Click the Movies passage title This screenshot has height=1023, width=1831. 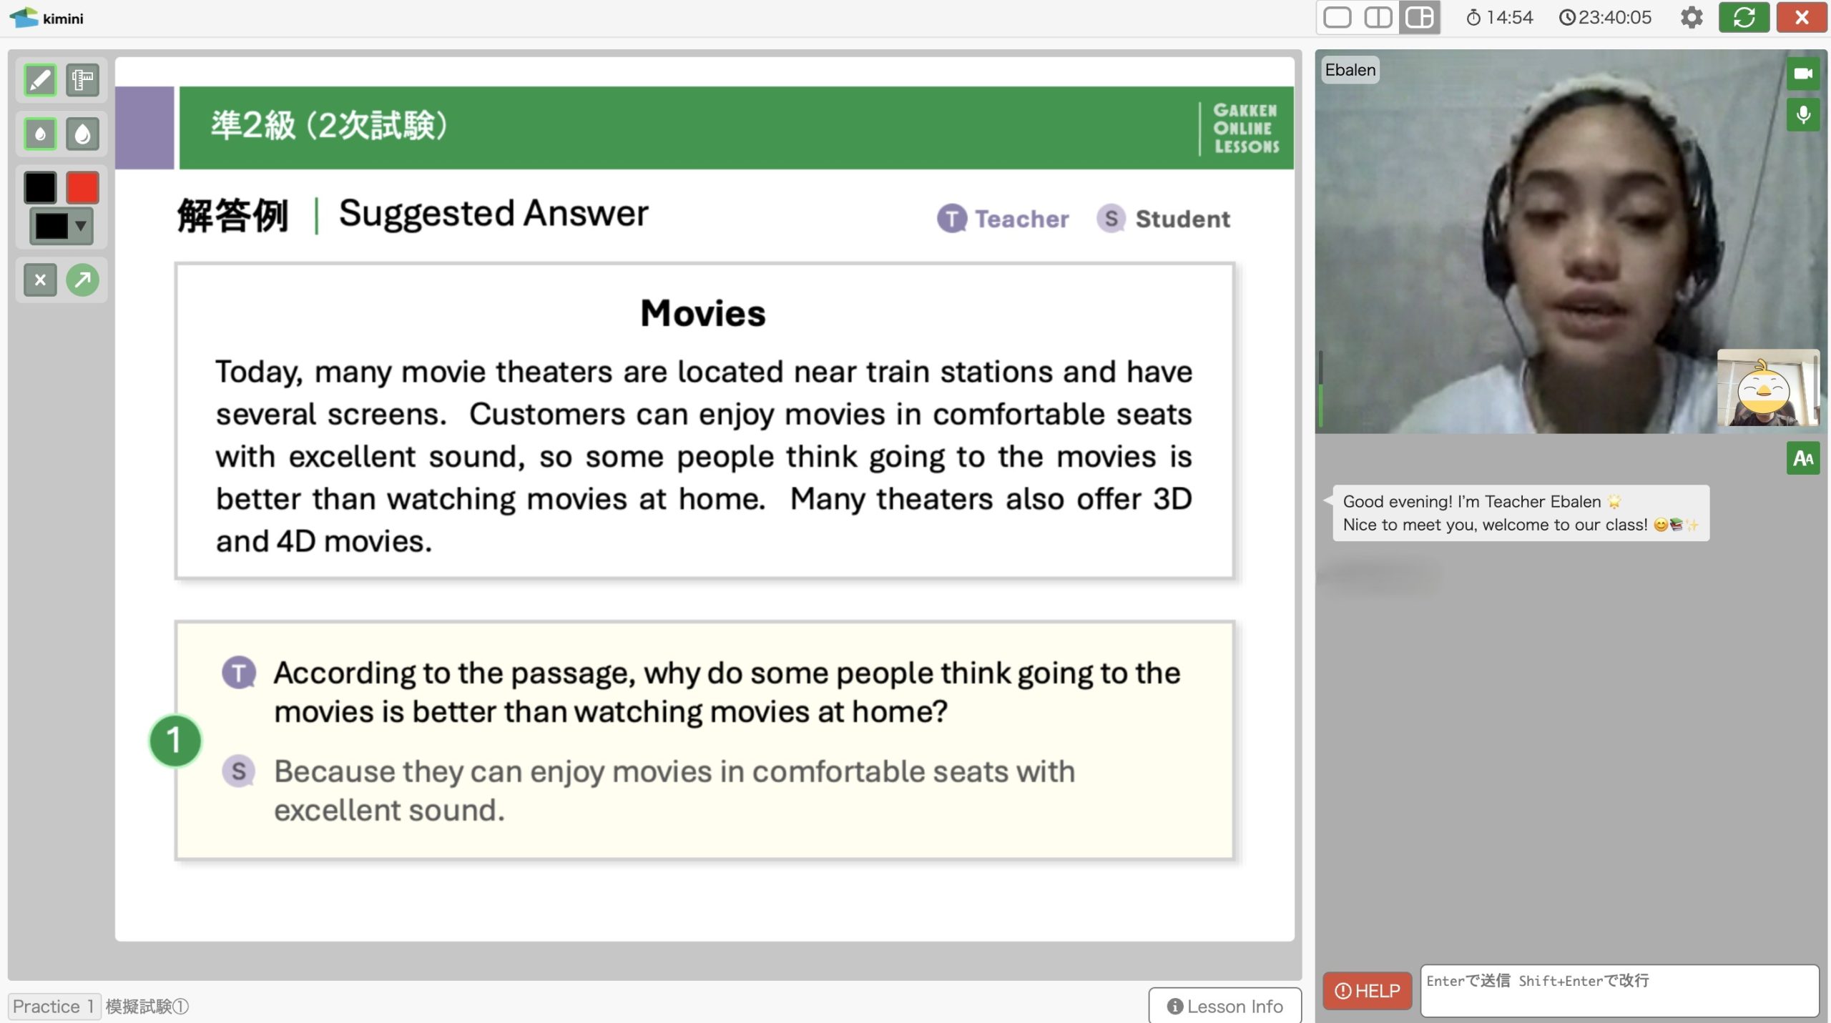[703, 313]
